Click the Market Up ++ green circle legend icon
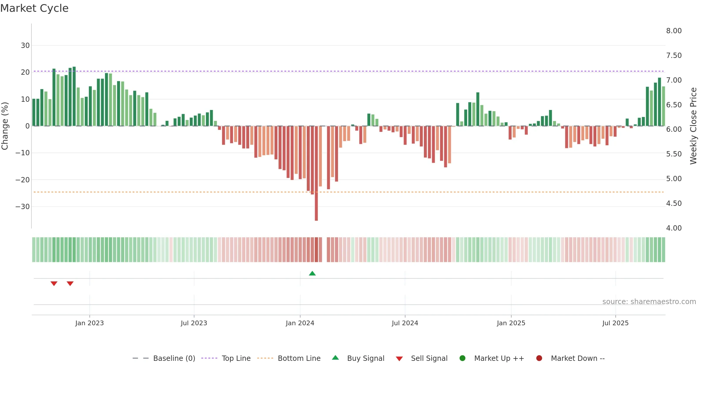706x397 pixels. tap(462, 358)
